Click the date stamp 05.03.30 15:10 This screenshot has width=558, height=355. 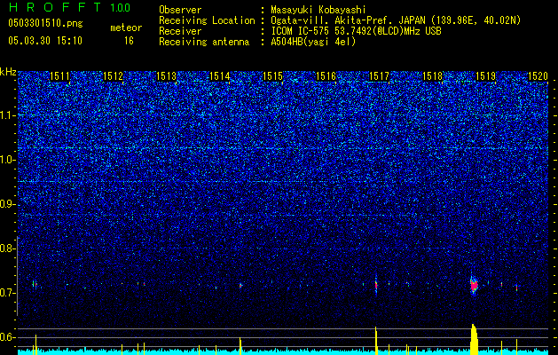coord(45,41)
